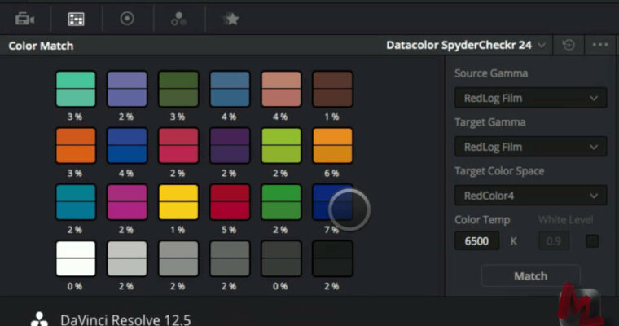The height and width of the screenshot is (326, 619).
Task: Click the DaVinci Resolve logo icon
Action: tap(39, 319)
